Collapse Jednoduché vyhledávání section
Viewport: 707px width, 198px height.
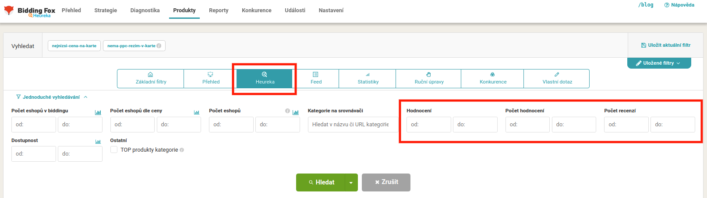pyautogui.click(x=52, y=97)
